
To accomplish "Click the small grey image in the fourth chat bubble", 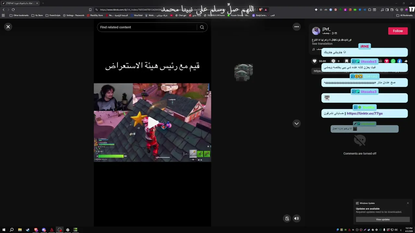I will pyautogui.click(x=327, y=98).
